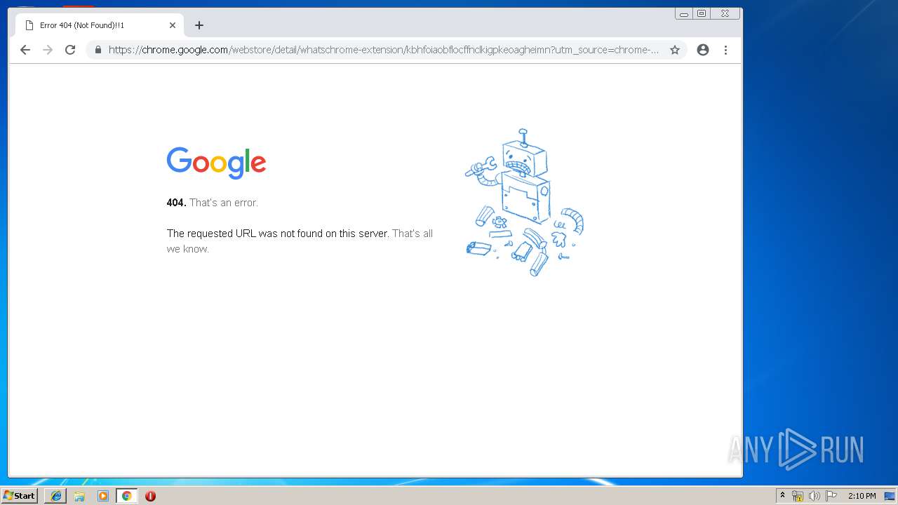Bookmark this page with the star
This screenshot has width=898, height=505.
tap(675, 50)
